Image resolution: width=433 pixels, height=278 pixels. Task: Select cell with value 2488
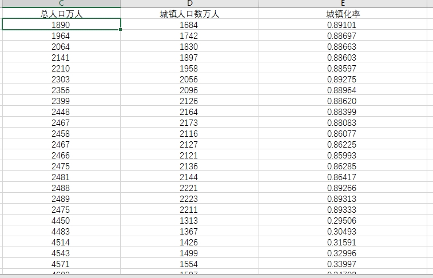[x=61, y=188]
